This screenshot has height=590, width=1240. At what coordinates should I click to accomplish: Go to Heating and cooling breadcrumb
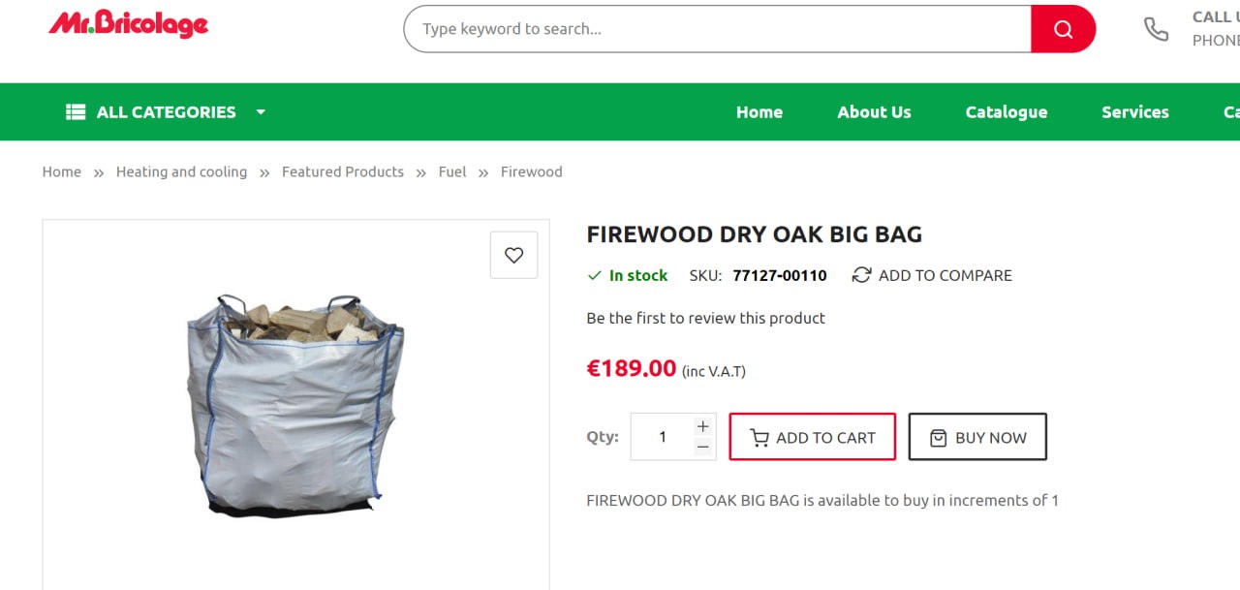tap(181, 171)
